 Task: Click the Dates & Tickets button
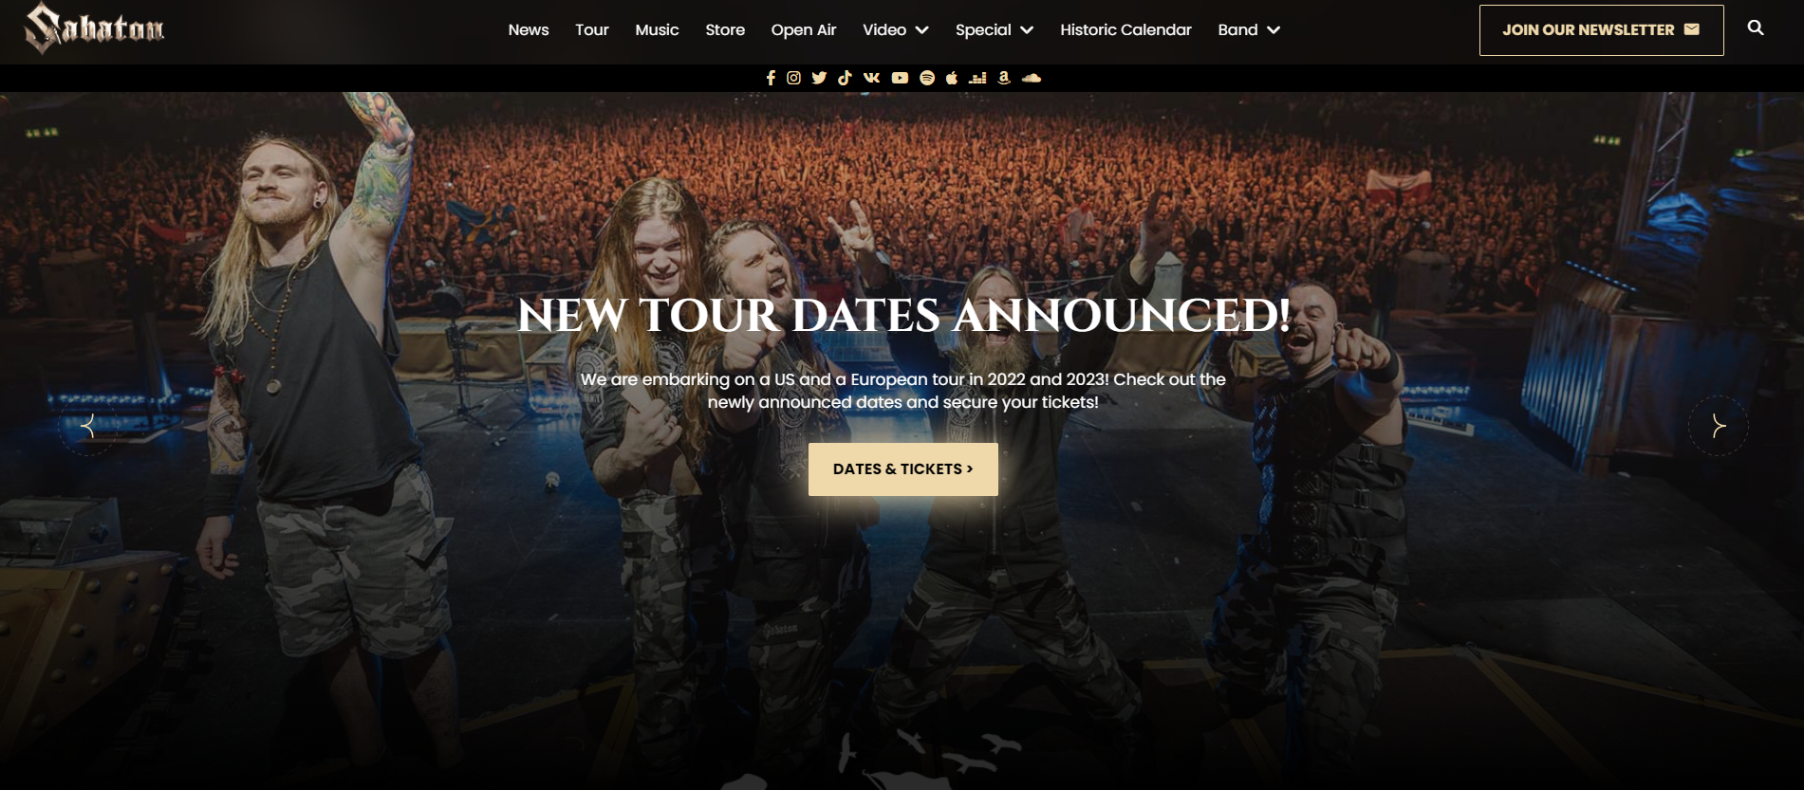[903, 468]
